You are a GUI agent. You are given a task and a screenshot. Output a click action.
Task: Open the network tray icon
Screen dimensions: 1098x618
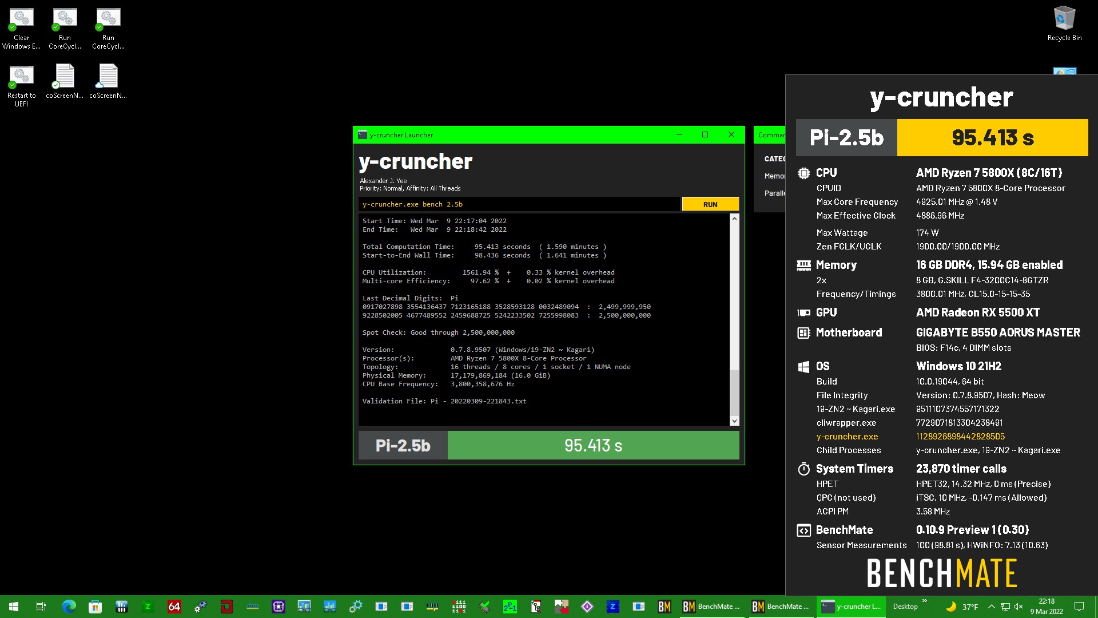1005,607
